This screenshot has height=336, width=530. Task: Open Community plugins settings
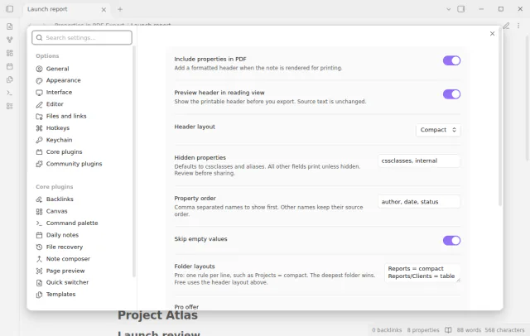coord(69,164)
